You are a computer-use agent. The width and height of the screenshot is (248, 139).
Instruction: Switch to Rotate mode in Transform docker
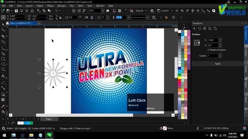[x=200, y=29]
